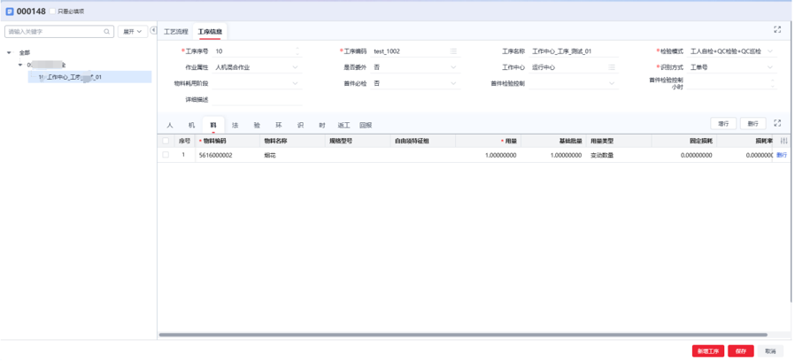
Task: Click the 全部 tree label
Action: click(24, 52)
